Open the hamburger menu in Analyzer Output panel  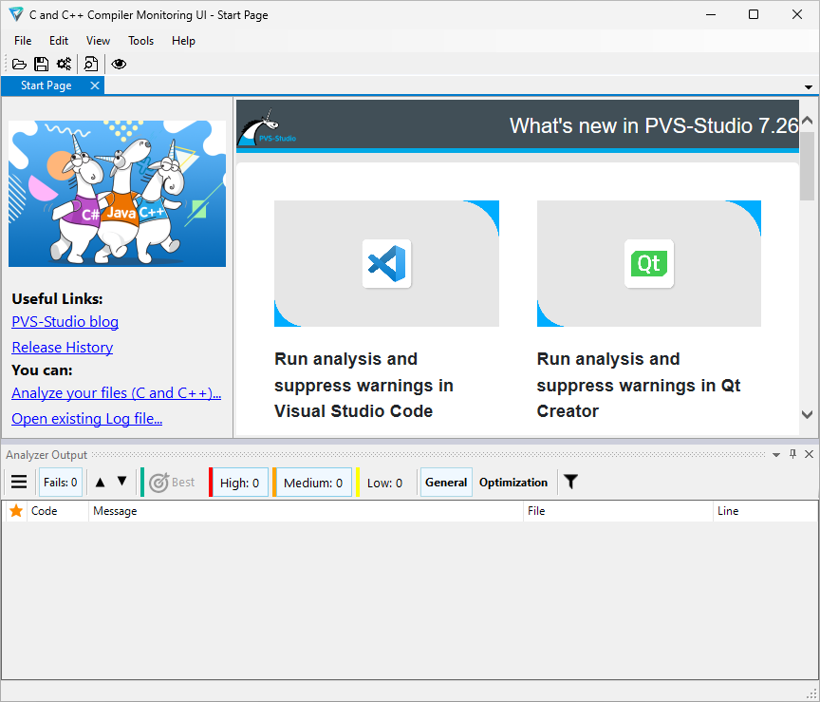tap(19, 482)
